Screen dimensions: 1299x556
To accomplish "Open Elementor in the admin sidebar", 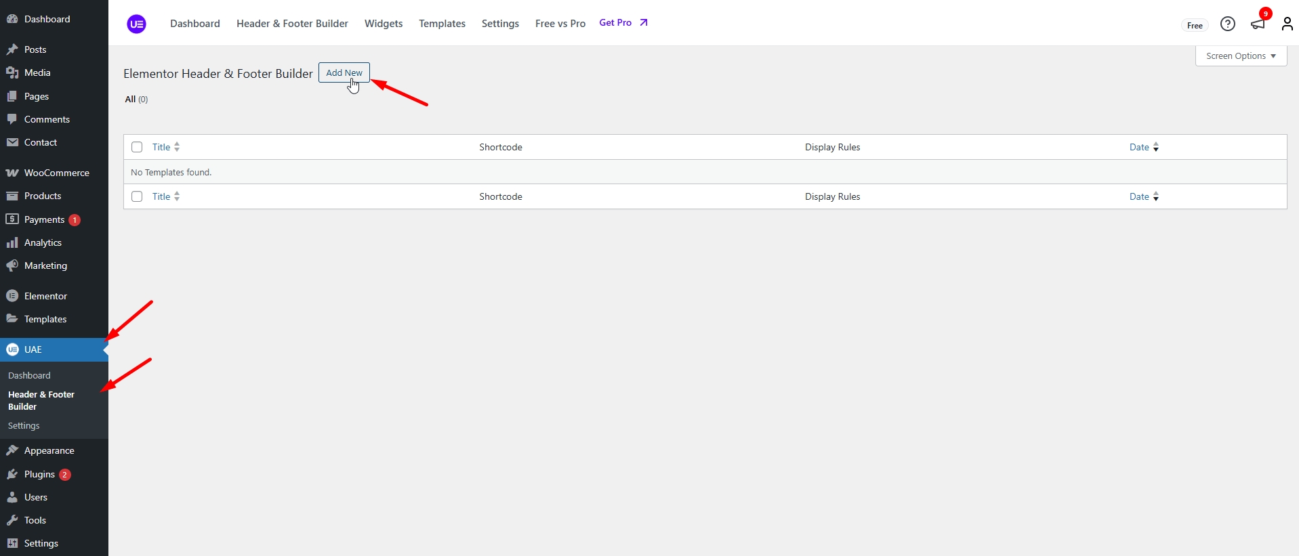I will point(45,296).
